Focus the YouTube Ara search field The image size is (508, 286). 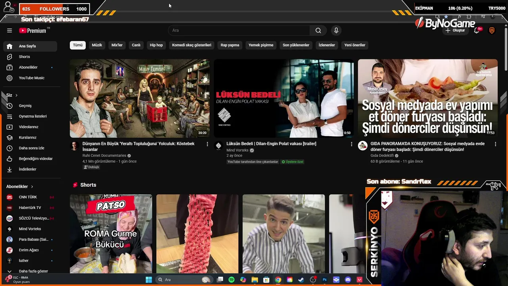239,31
